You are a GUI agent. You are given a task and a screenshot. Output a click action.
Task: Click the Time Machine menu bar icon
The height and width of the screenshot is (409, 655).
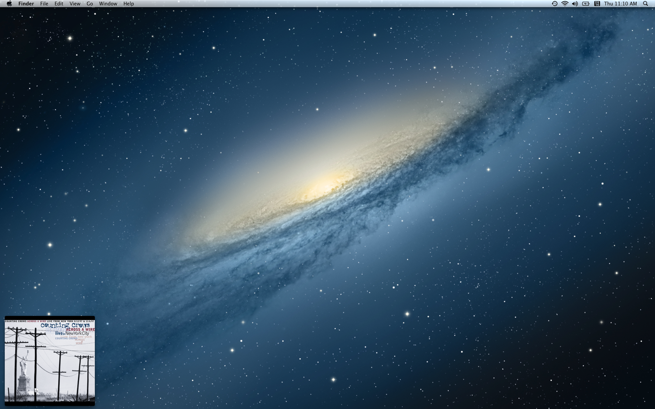tap(555, 4)
